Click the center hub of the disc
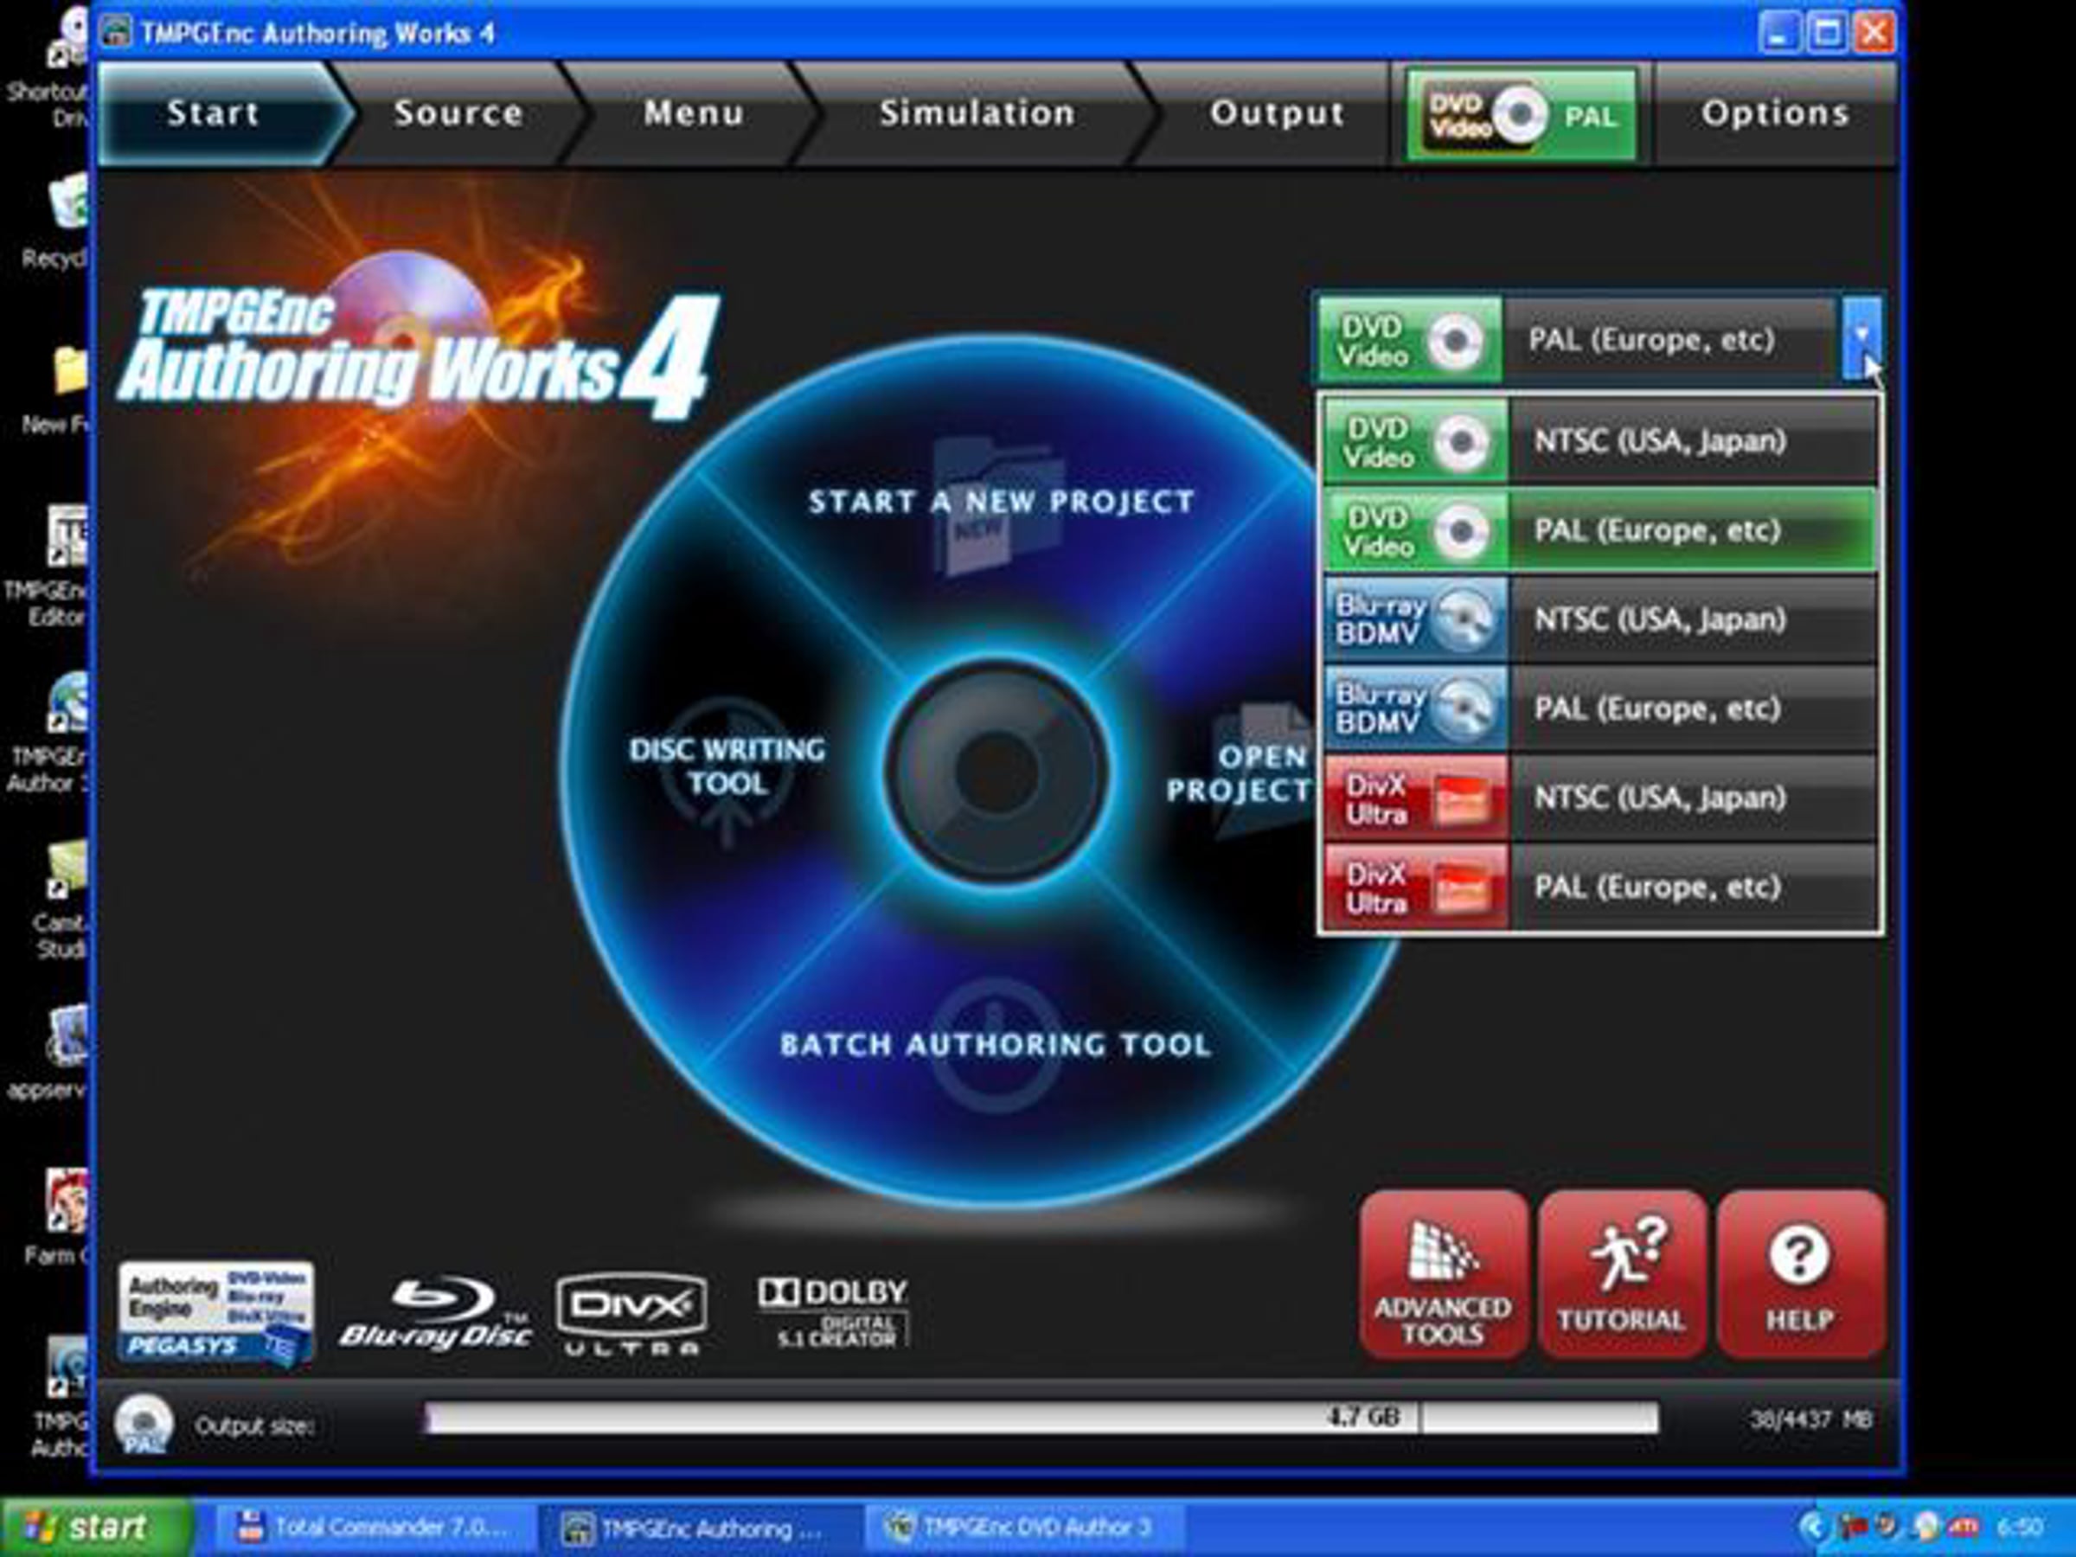The image size is (2076, 1557). (996, 772)
